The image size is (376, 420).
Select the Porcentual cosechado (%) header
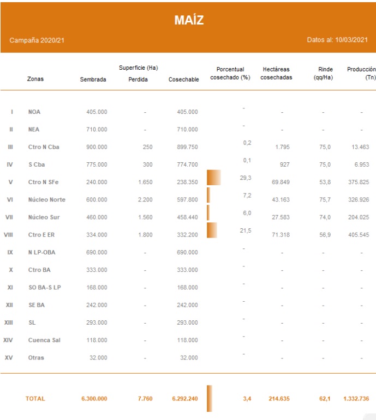click(x=230, y=74)
